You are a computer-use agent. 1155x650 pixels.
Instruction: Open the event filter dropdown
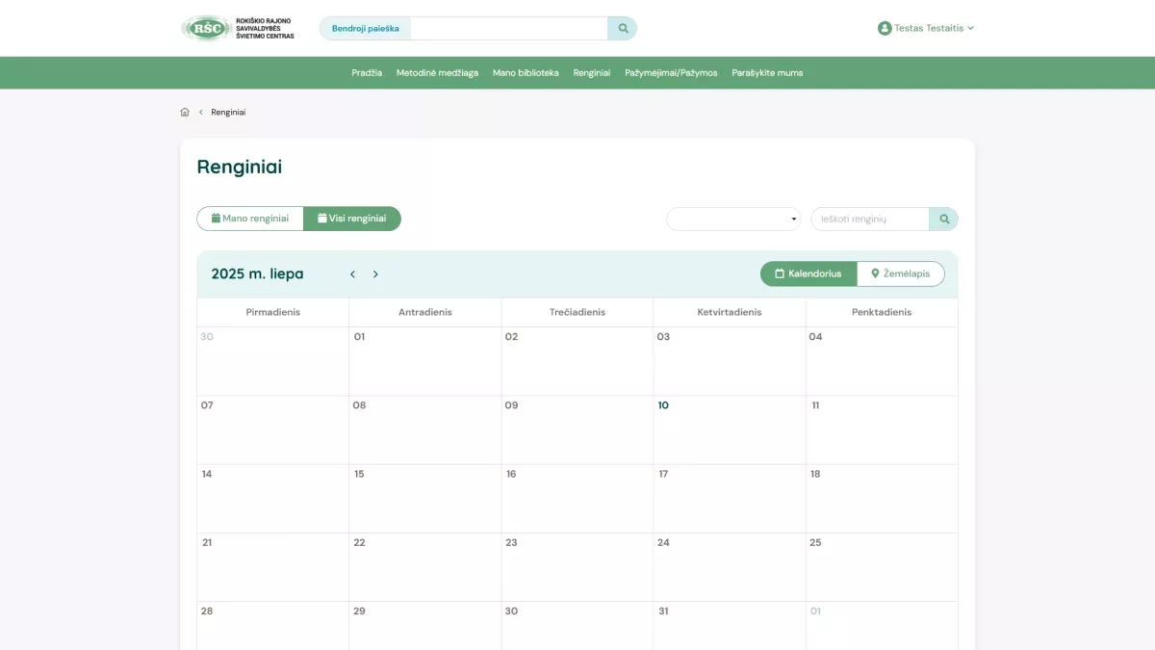click(733, 220)
